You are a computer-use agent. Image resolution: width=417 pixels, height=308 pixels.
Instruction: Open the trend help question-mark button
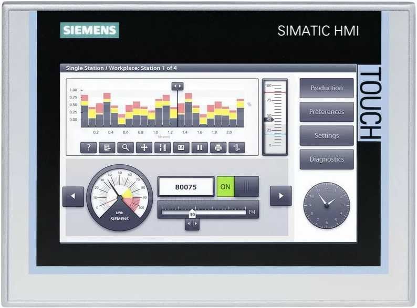[x=88, y=147]
